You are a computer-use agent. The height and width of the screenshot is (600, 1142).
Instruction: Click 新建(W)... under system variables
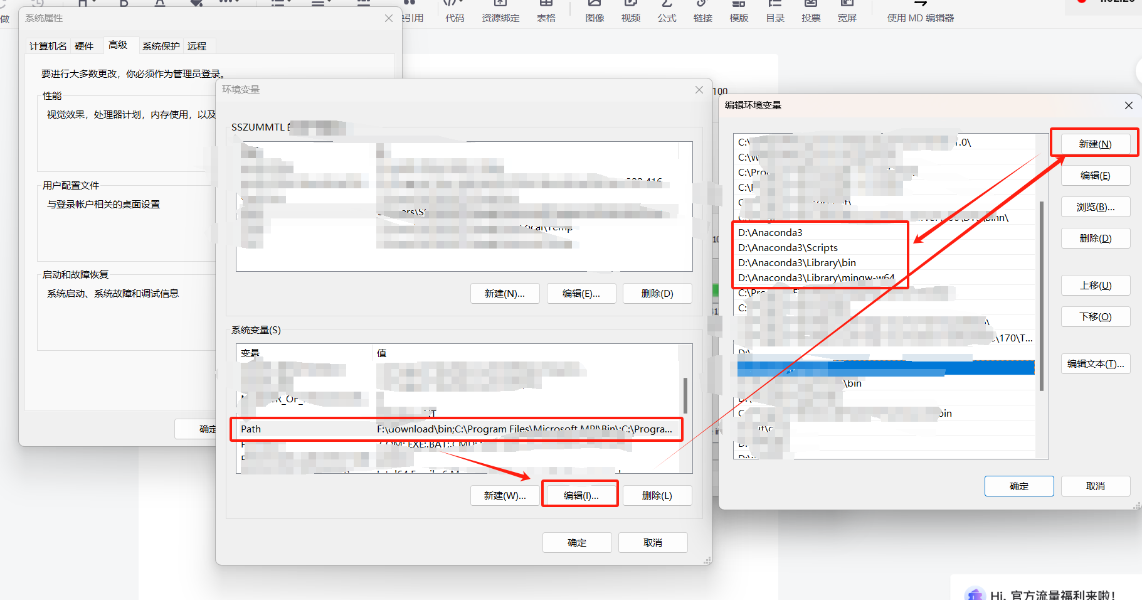[x=505, y=495]
